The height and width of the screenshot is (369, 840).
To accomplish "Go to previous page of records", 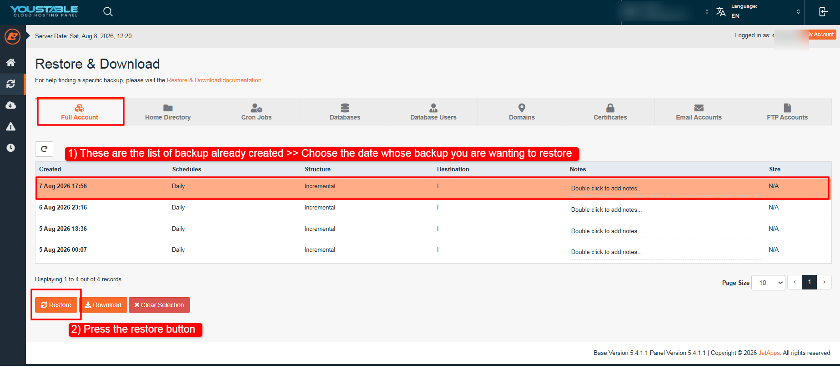I will (x=795, y=282).
